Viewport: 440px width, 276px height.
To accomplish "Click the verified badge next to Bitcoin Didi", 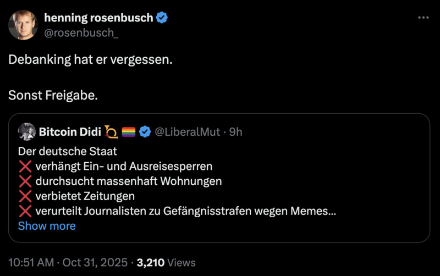I will (x=145, y=132).
